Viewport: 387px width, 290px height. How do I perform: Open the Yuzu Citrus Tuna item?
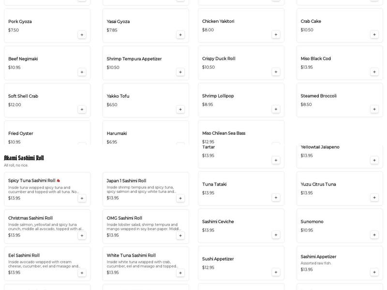tap(334, 188)
